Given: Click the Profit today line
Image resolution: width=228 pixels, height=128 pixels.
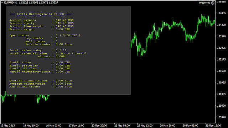Looking at the screenshot, I should [40, 63].
